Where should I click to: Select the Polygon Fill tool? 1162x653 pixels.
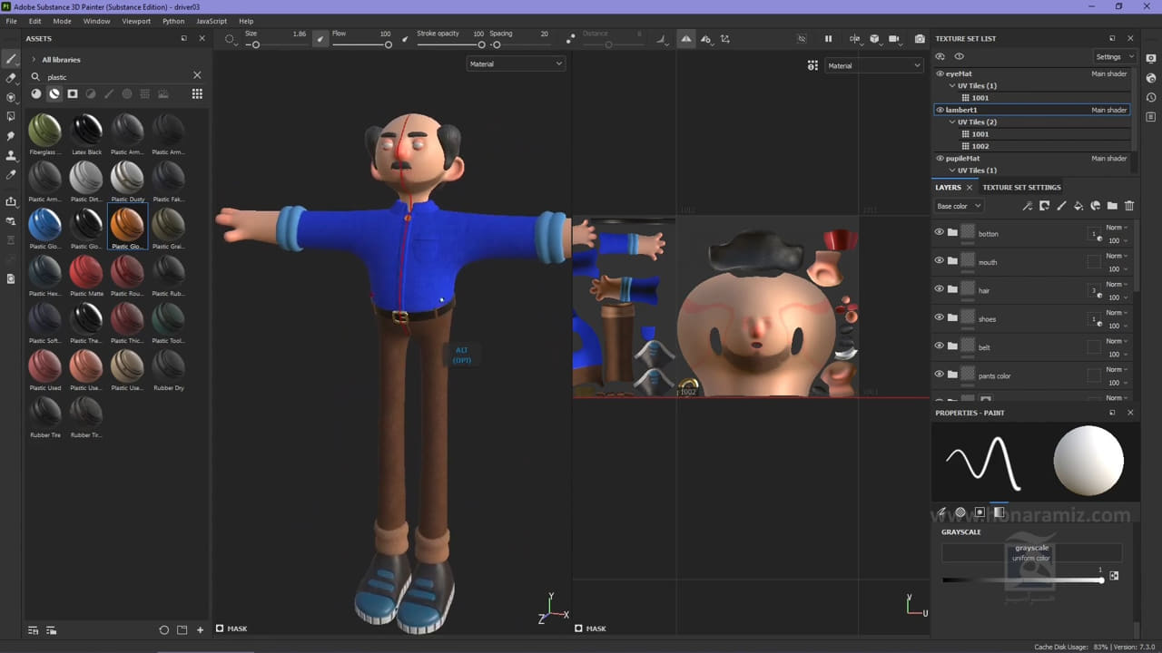11,116
